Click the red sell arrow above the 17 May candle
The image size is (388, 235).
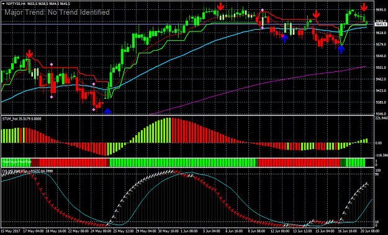[29, 54]
